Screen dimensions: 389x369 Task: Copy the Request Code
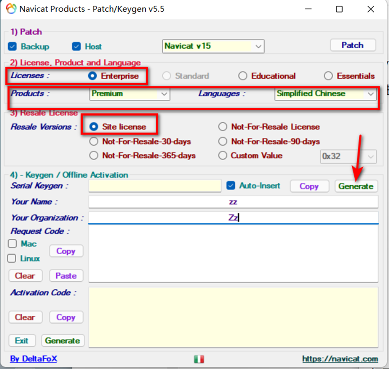tap(66, 251)
